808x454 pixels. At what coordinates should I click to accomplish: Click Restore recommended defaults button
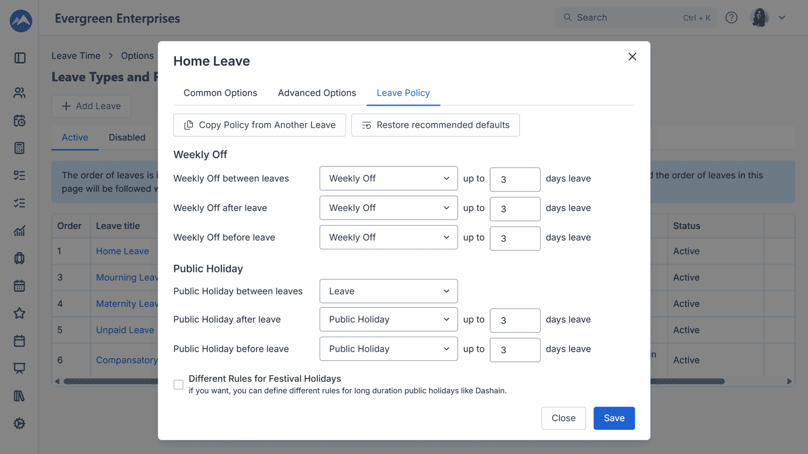pos(435,125)
